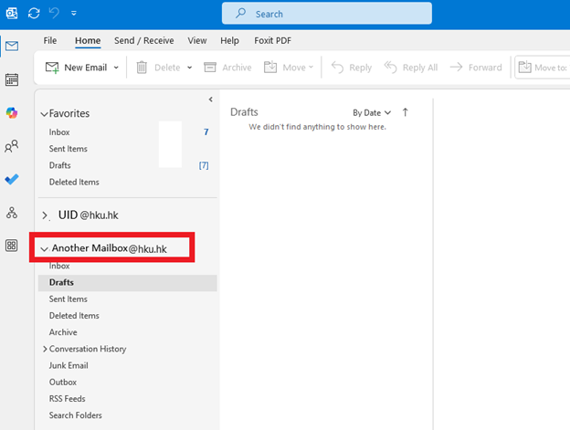Open the RSS Feeds folder
Screen dimensions: 570x430
[x=127, y=399]
